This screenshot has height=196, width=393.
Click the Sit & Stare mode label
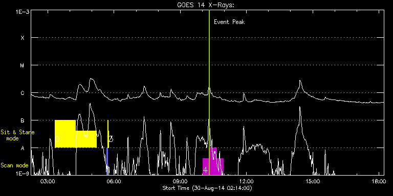(x=17, y=135)
